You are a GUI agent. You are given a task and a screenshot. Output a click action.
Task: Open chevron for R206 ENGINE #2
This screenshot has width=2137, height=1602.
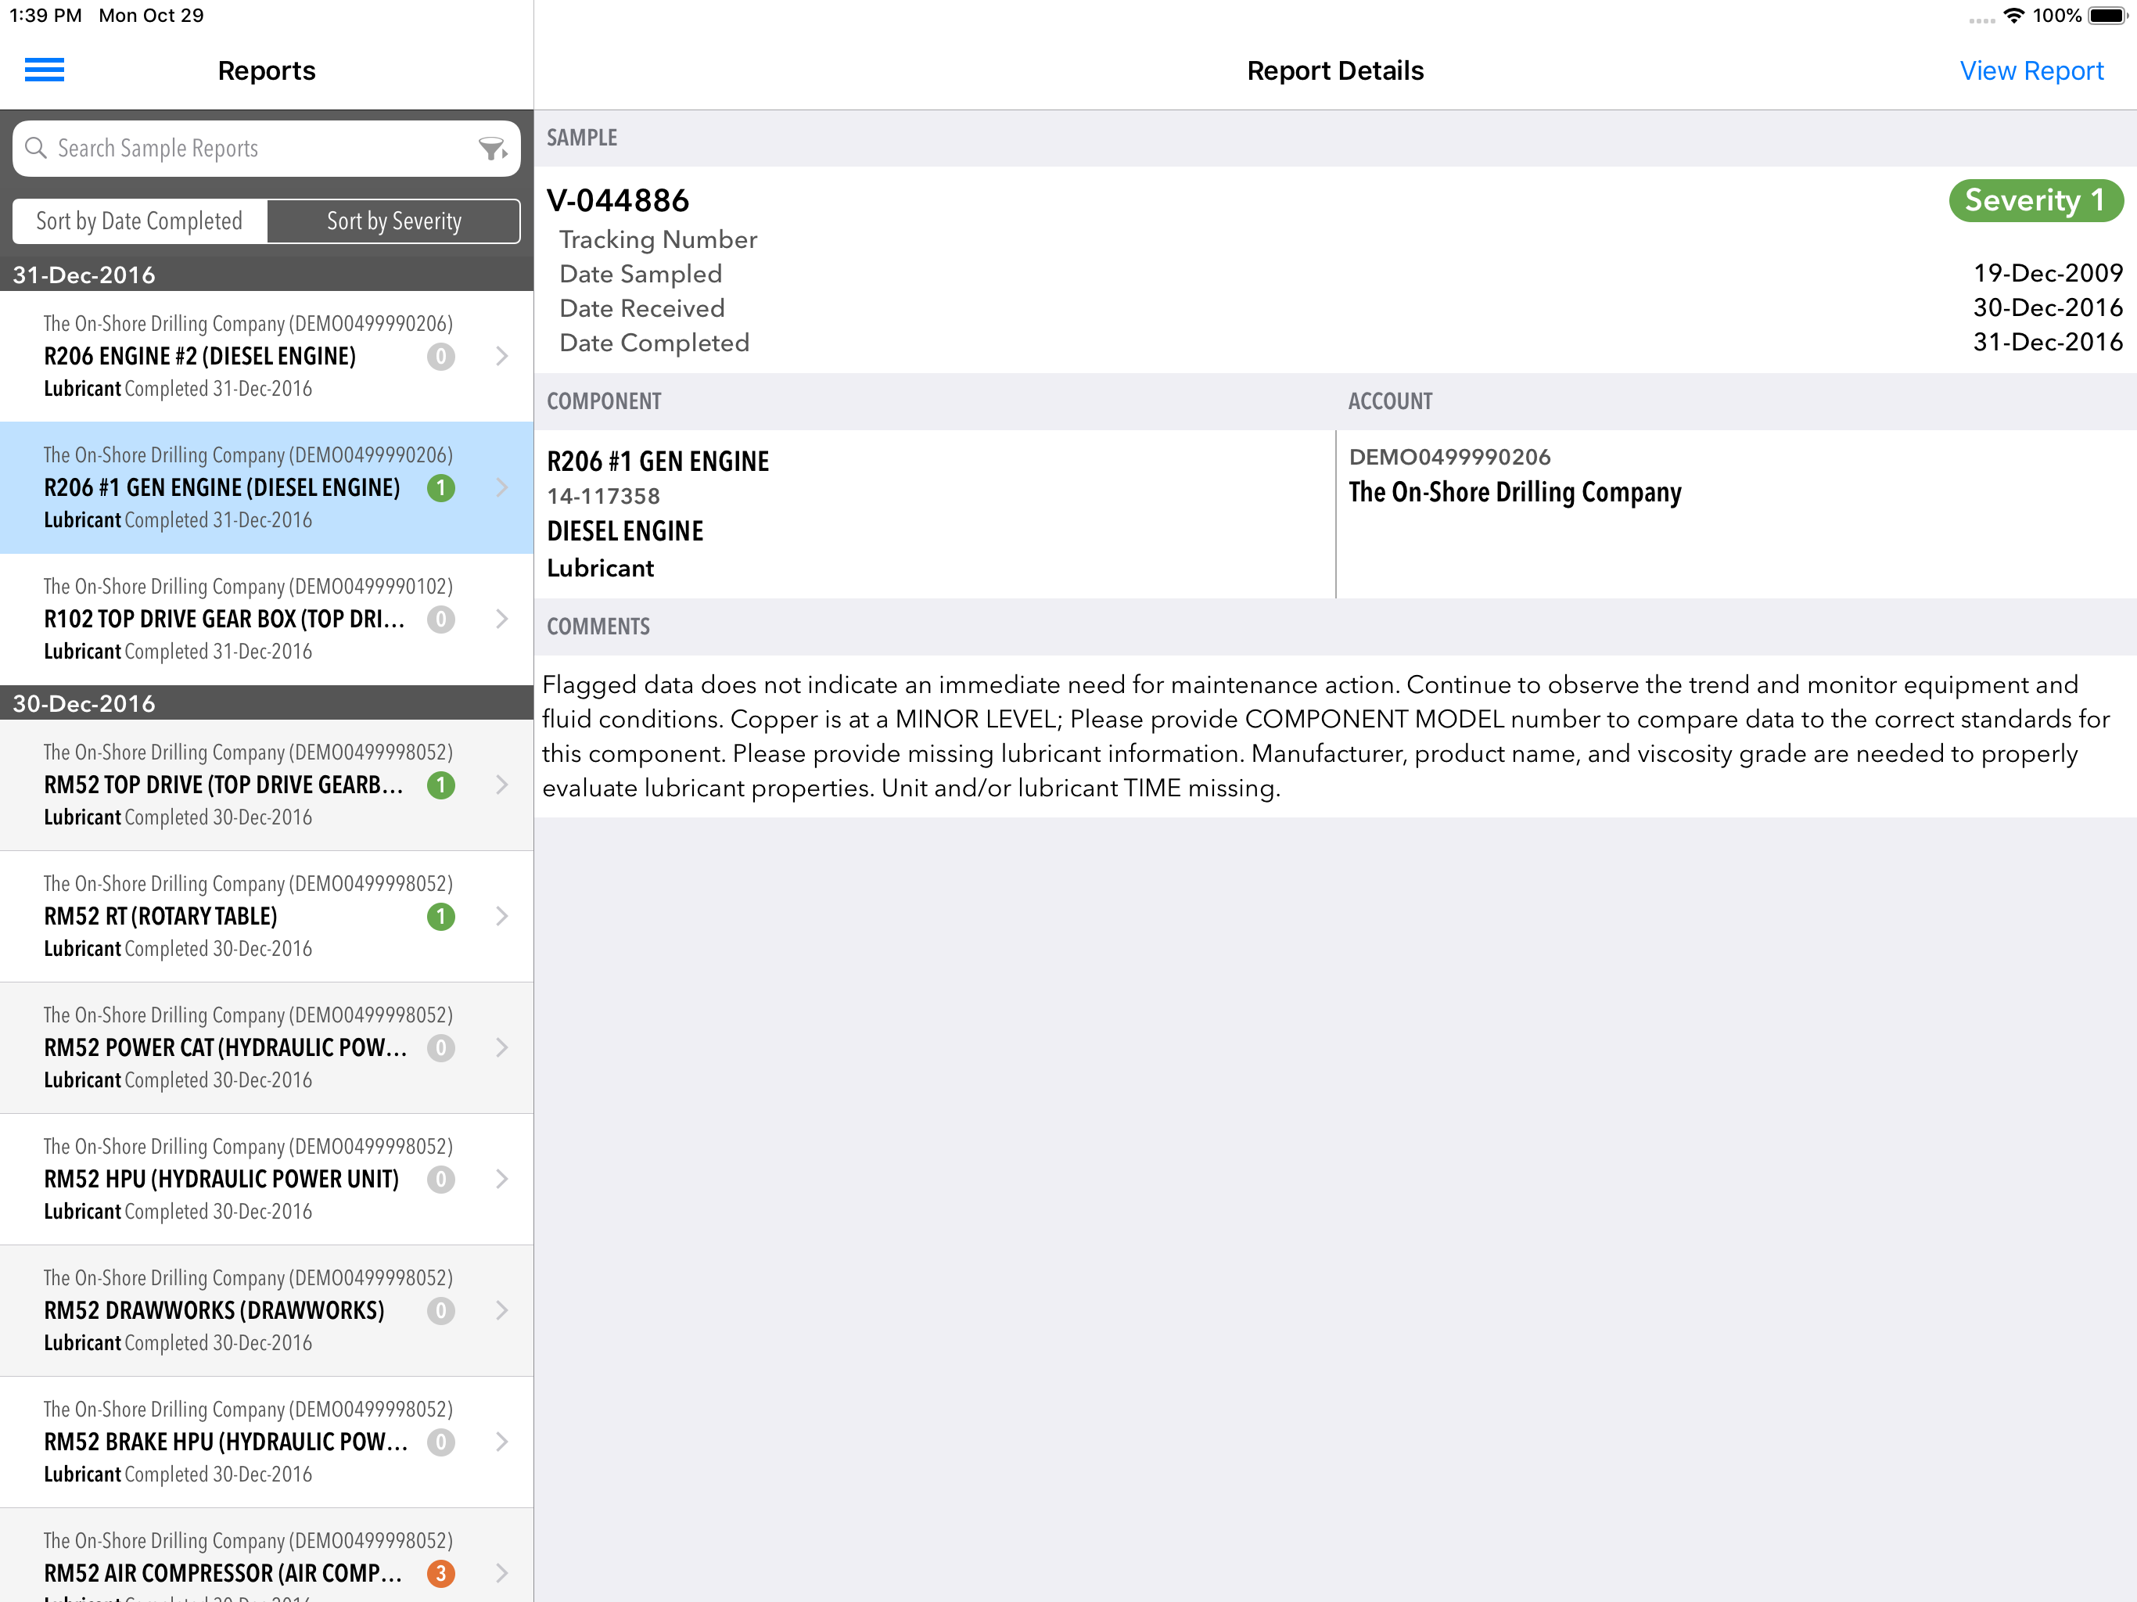pyautogui.click(x=501, y=356)
